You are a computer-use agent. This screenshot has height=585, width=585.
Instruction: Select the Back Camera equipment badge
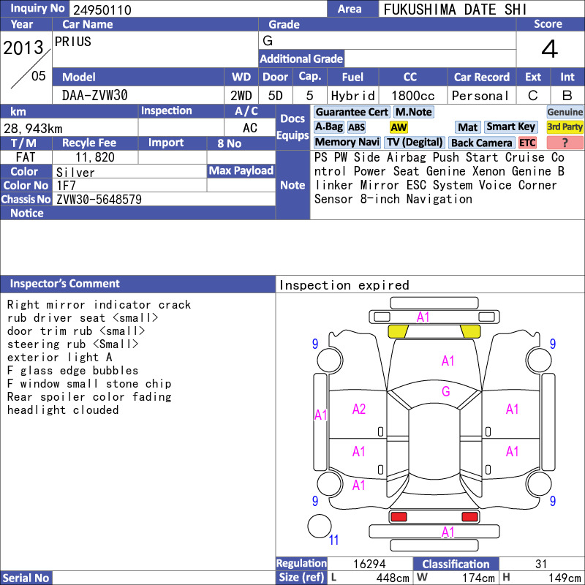pos(481,143)
